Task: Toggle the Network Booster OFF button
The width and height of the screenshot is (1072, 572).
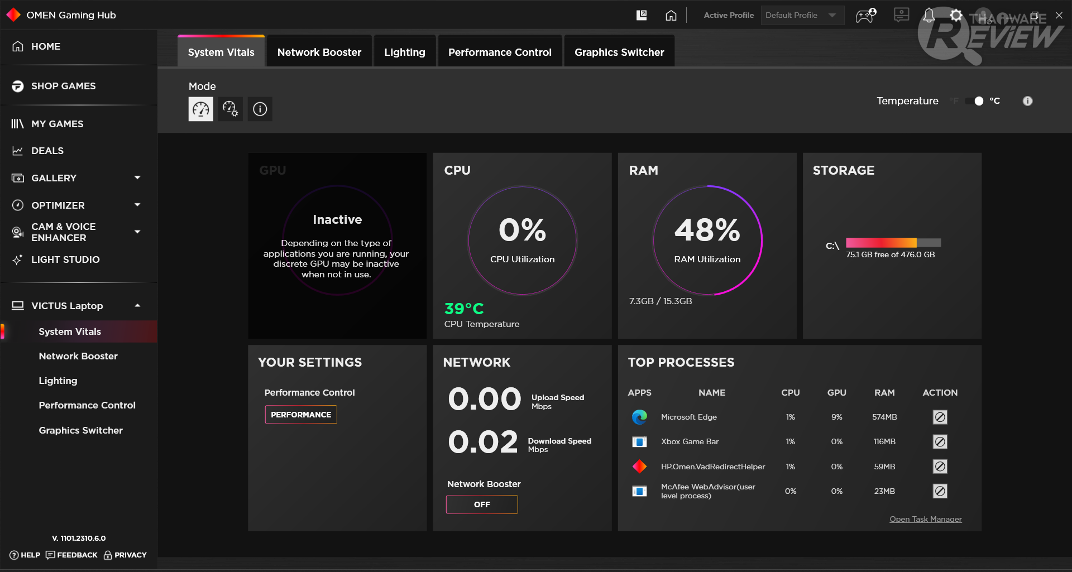Action: point(482,504)
